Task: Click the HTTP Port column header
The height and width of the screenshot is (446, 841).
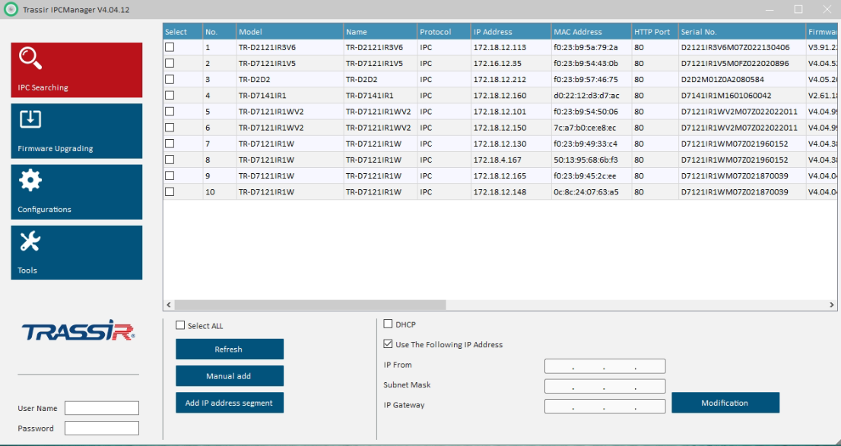Action: pos(655,32)
